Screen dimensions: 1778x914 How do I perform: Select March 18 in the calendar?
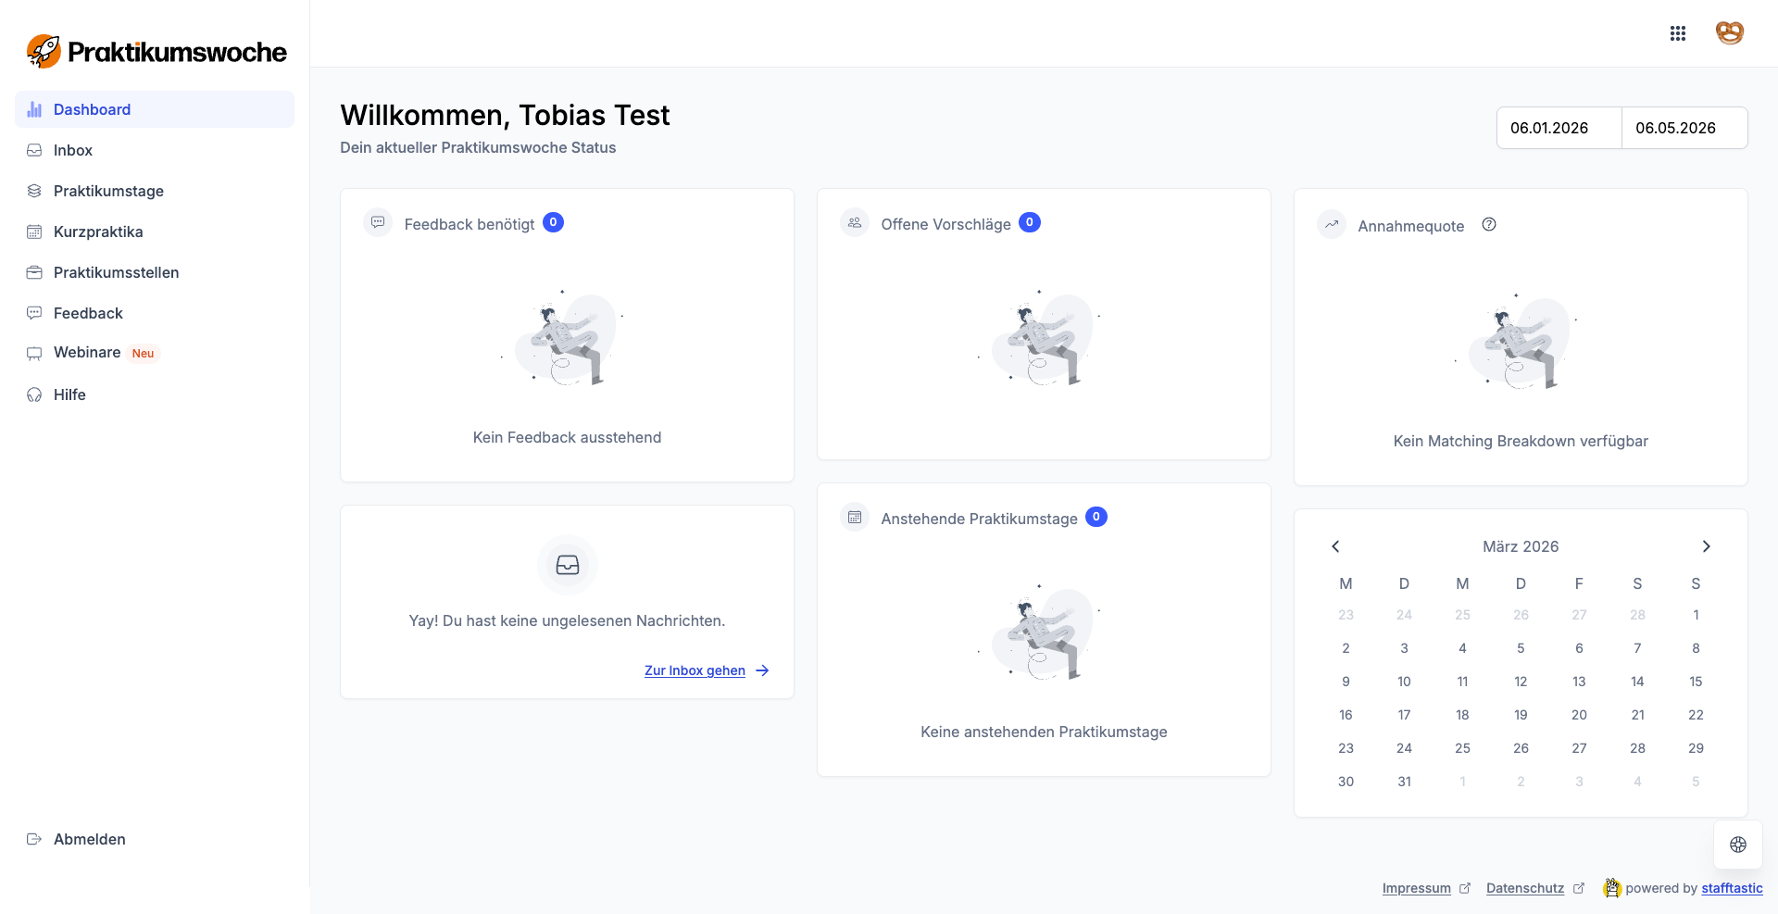pos(1462,715)
